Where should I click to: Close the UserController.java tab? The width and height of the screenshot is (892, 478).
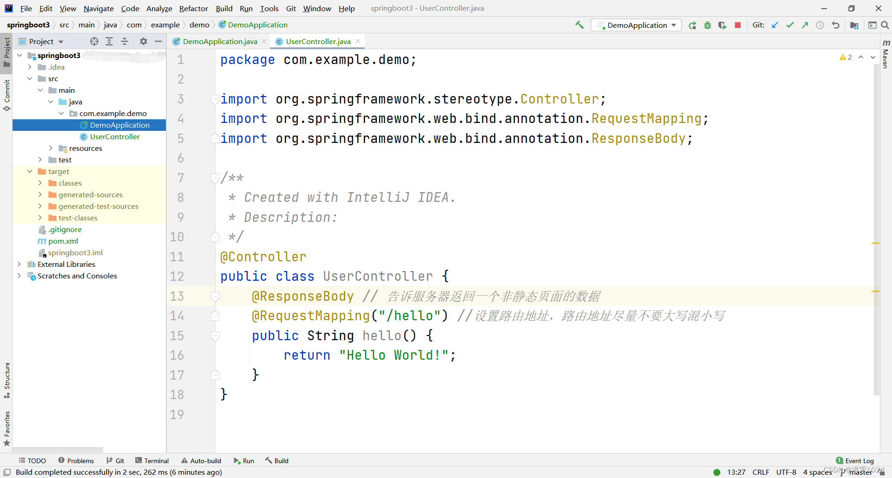click(358, 41)
